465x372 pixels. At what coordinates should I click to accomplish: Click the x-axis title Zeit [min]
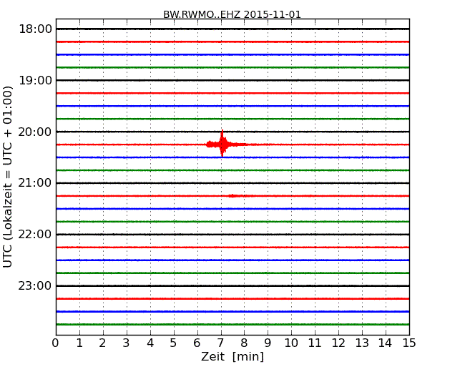pos(232,356)
